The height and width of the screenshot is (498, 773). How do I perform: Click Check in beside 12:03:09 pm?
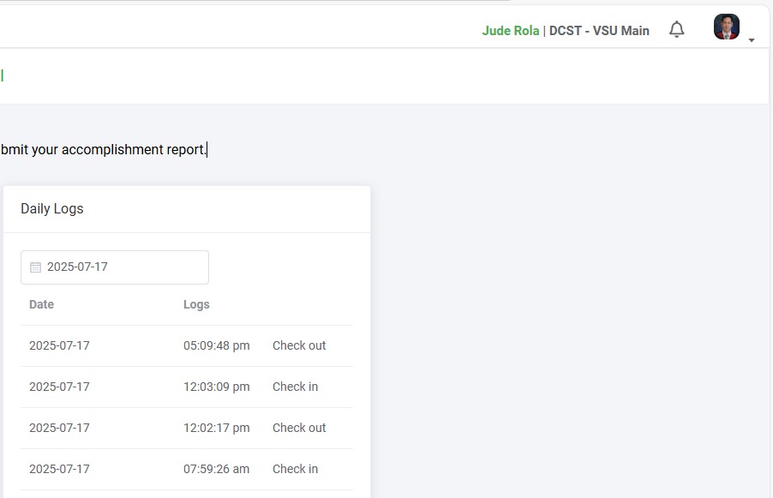pyautogui.click(x=295, y=387)
